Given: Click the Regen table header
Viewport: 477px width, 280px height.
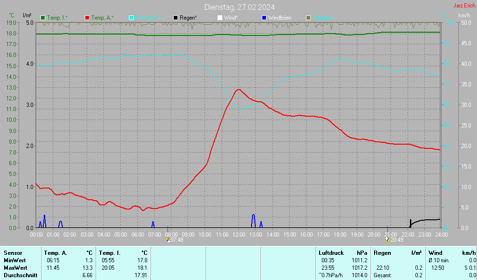Looking at the screenshot, I should tap(382, 252).
